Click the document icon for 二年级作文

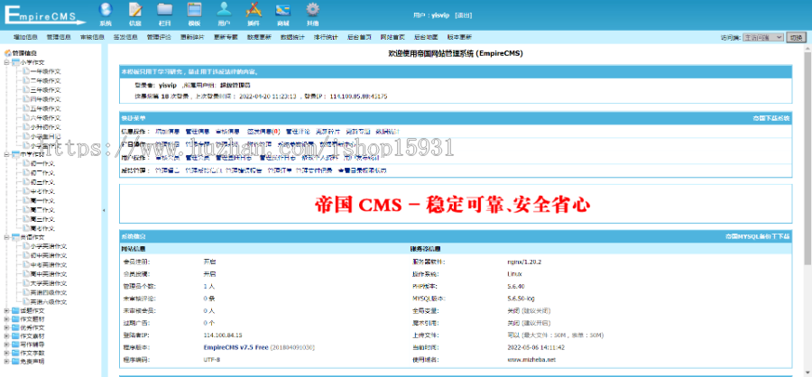click(26, 81)
